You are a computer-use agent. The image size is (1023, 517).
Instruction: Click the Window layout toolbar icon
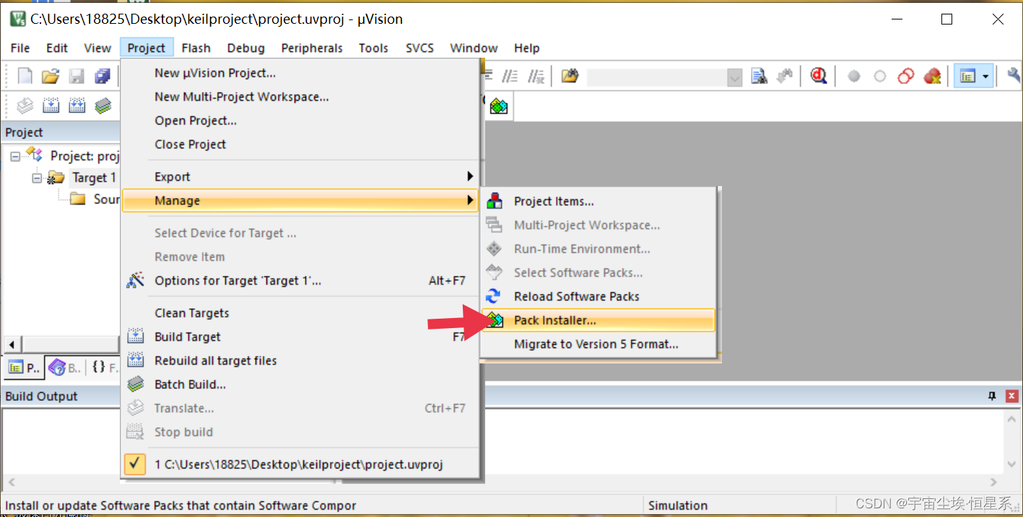coord(968,76)
